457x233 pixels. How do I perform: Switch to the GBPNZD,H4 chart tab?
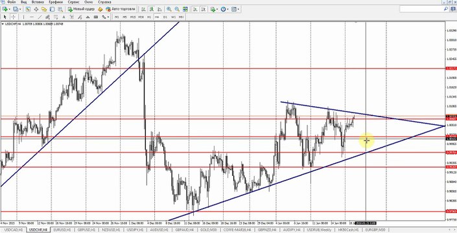[x=267, y=230]
